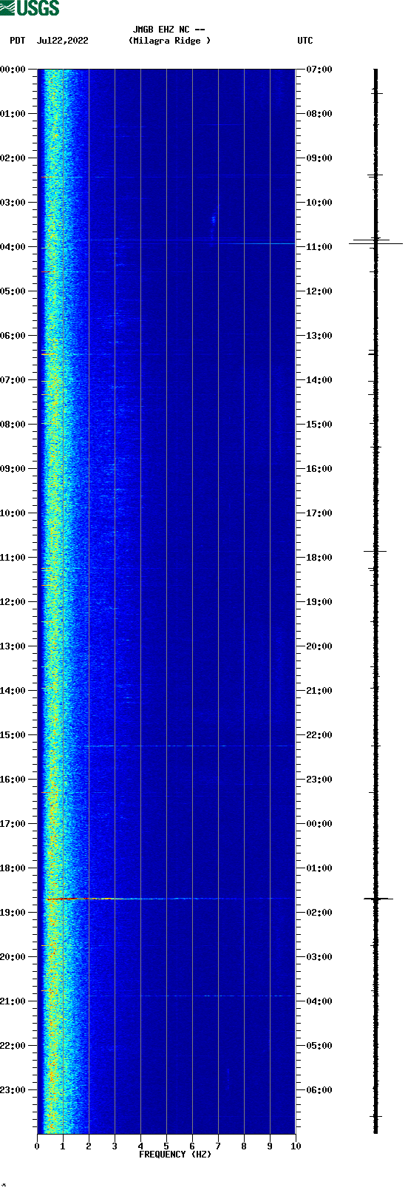The width and height of the screenshot is (408, 1193).
Task: Click the 02:00 PDT time label
Action: [x=13, y=158]
